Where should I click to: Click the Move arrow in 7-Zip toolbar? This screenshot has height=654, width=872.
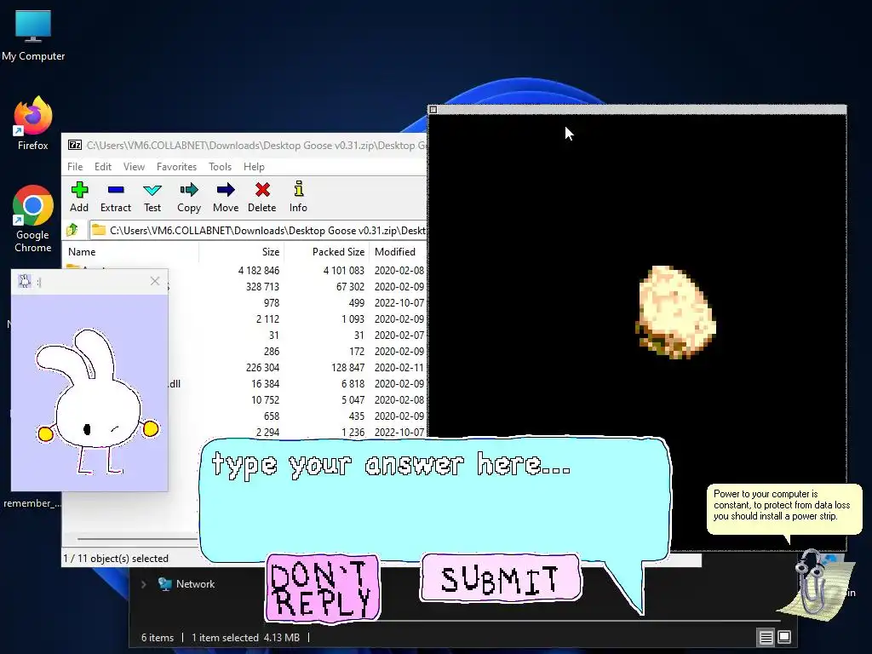coord(226,197)
